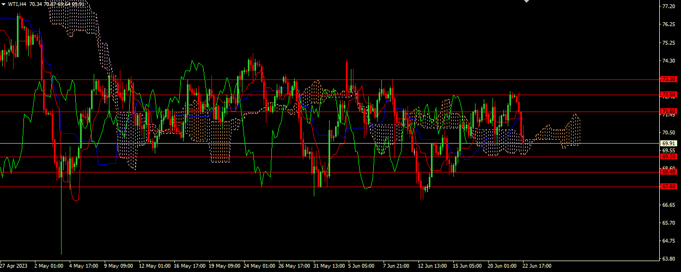Image resolution: width=681 pixels, height=272 pixels.
Task: Open the dropdown arrow beside WTI,H4
Action: coord(3,4)
